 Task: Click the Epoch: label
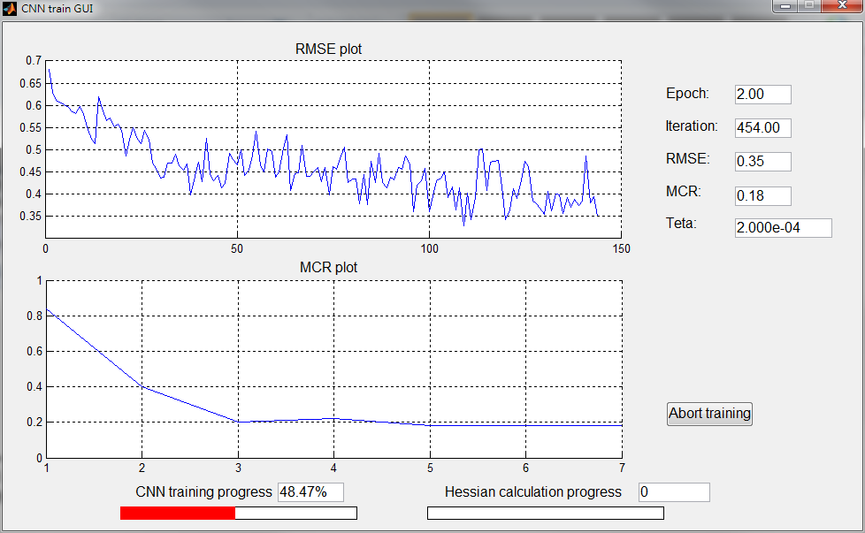(x=687, y=93)
